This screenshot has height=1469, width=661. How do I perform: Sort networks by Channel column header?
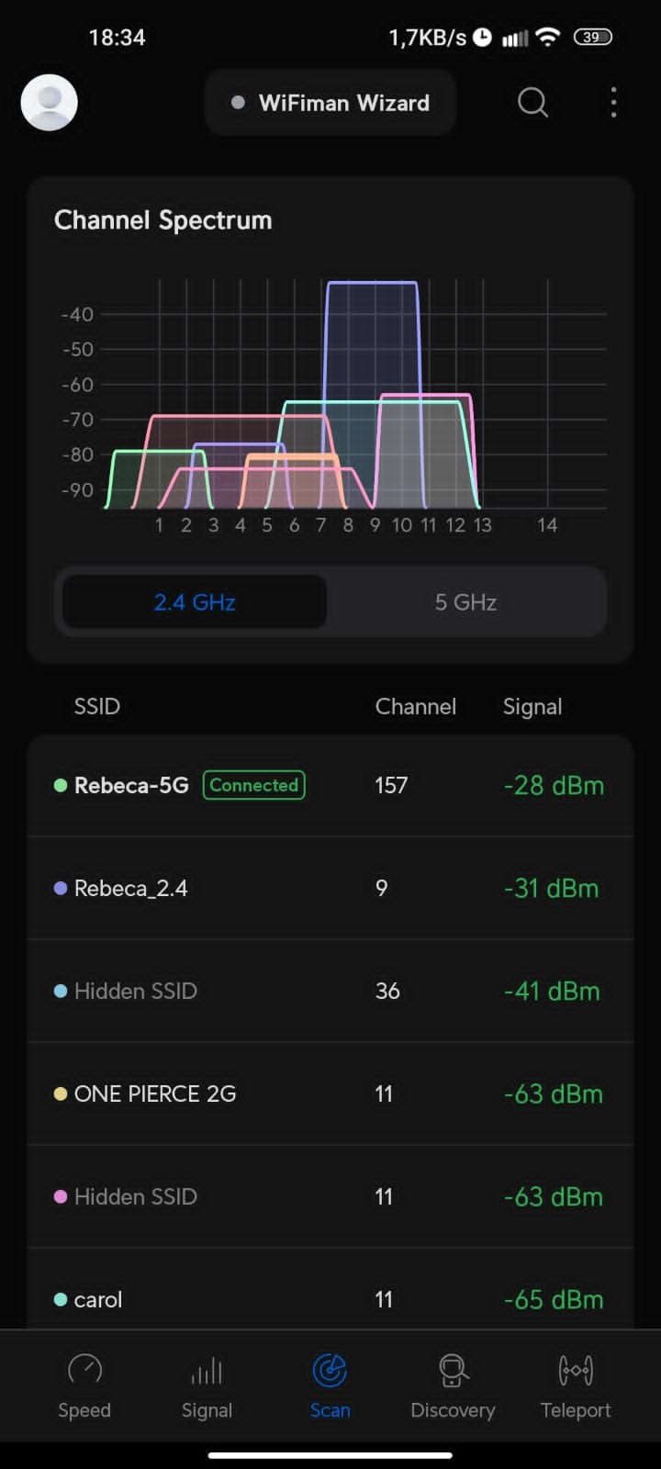(415, 706)
